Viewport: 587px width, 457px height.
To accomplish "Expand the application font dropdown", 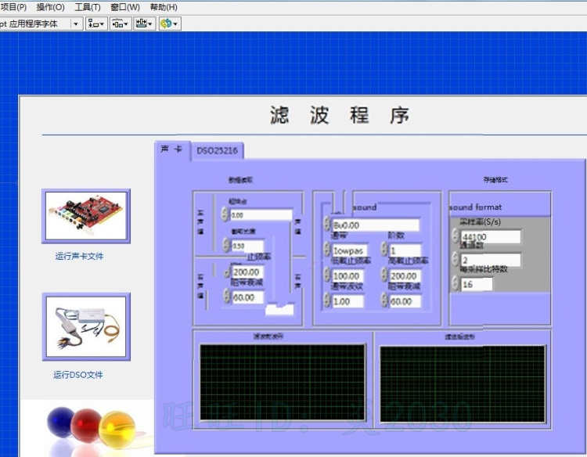I will click(x=76, y=24).
